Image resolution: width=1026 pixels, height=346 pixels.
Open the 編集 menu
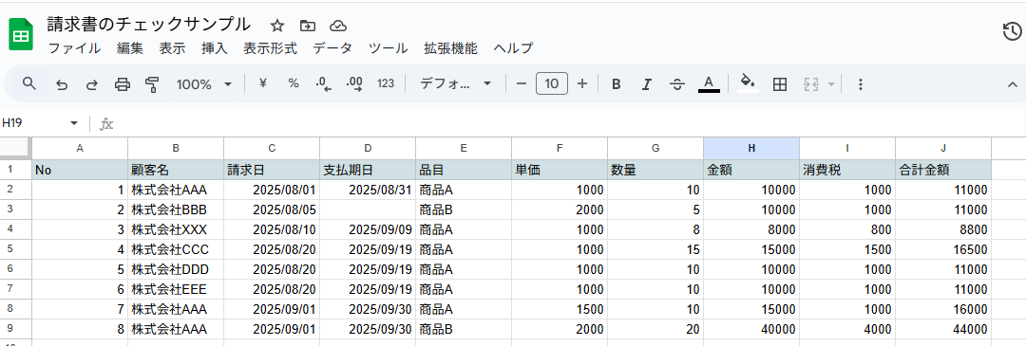click(129, 48)
